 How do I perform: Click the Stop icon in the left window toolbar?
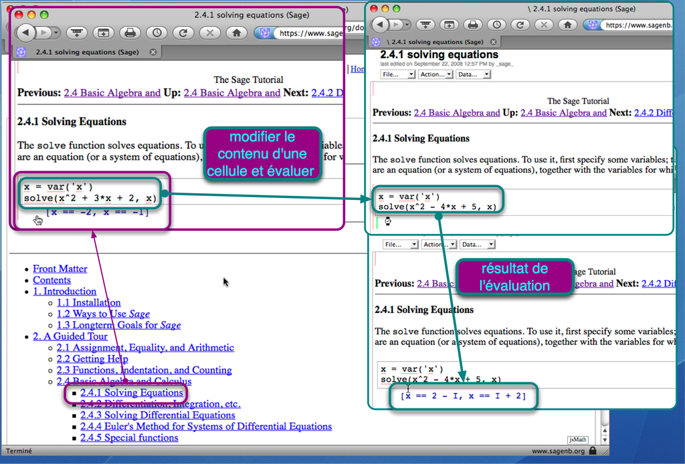click(210, 33)
